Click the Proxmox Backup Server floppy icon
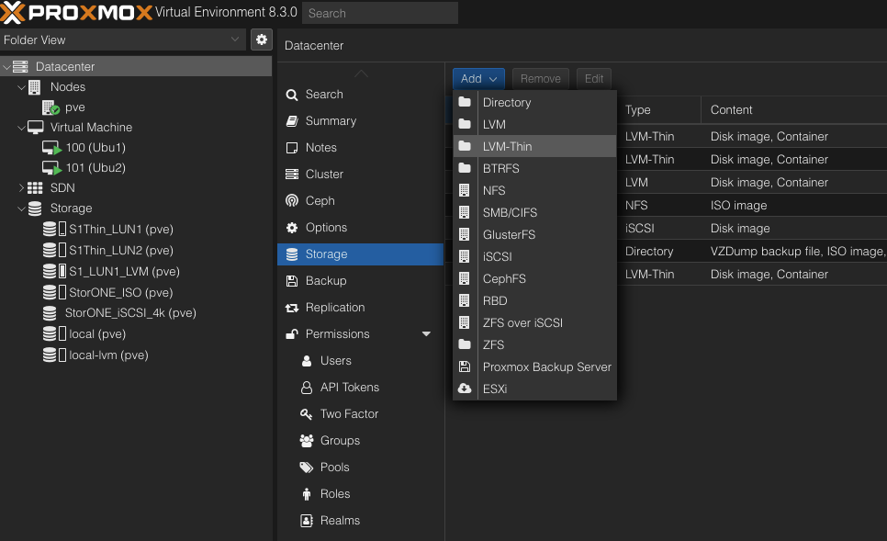 465,366
